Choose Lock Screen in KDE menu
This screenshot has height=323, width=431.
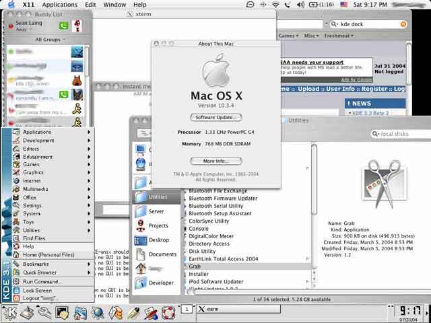click(53, 290)
